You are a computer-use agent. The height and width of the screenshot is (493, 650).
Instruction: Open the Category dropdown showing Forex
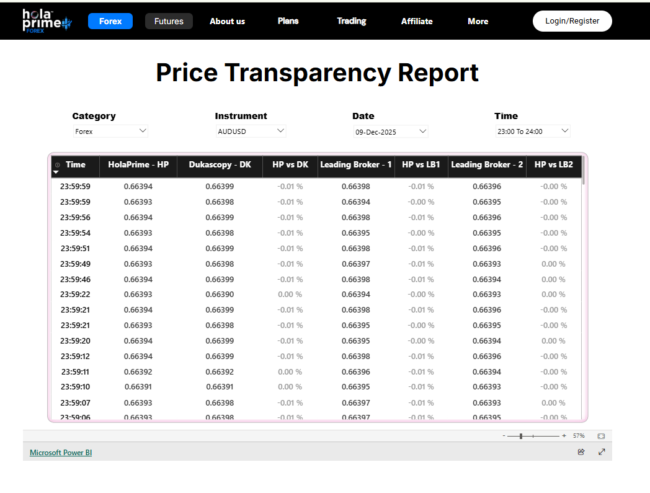[x=110, y=131]
